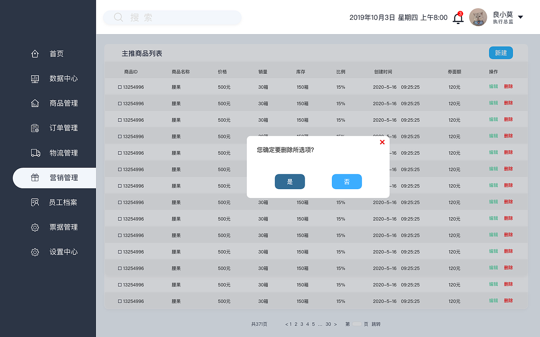
Task: Select the checkbox in the fifth product row
Action: click(x=119, y=153)
